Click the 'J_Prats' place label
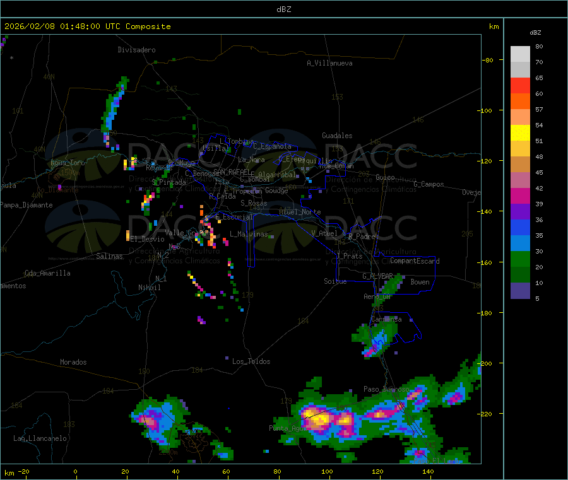The image size is (568, 480). 350,256
